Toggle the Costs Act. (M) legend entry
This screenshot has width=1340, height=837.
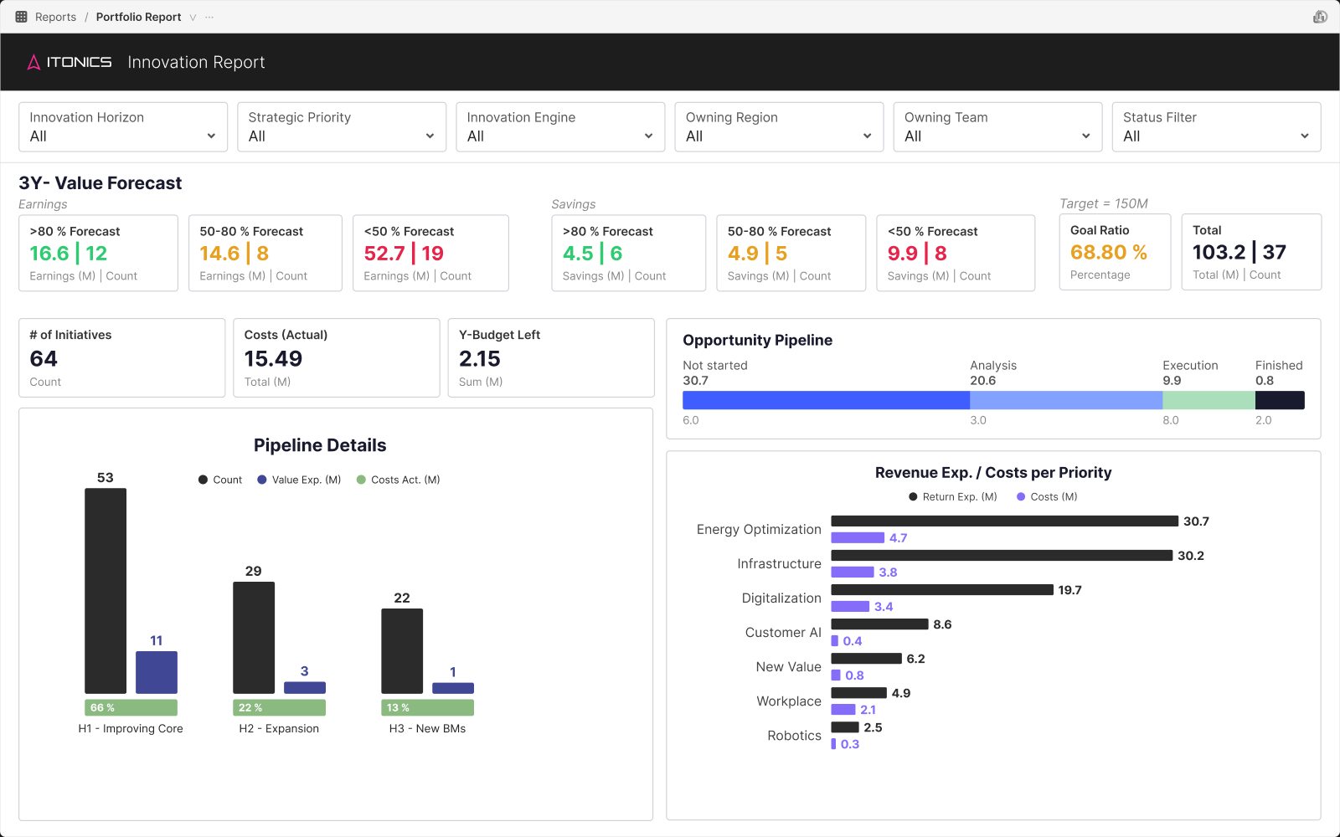pyautogui.click(x=399, y=480)
